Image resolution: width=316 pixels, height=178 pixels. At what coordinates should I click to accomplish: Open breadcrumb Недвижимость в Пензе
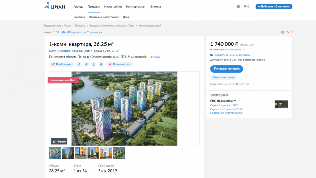[x=58, y=26]
